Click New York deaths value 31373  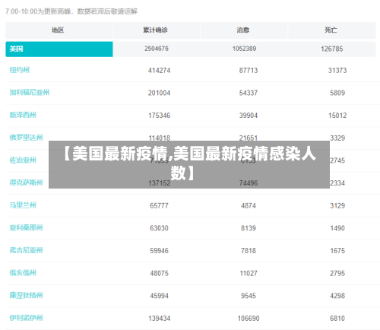point(337,71)
